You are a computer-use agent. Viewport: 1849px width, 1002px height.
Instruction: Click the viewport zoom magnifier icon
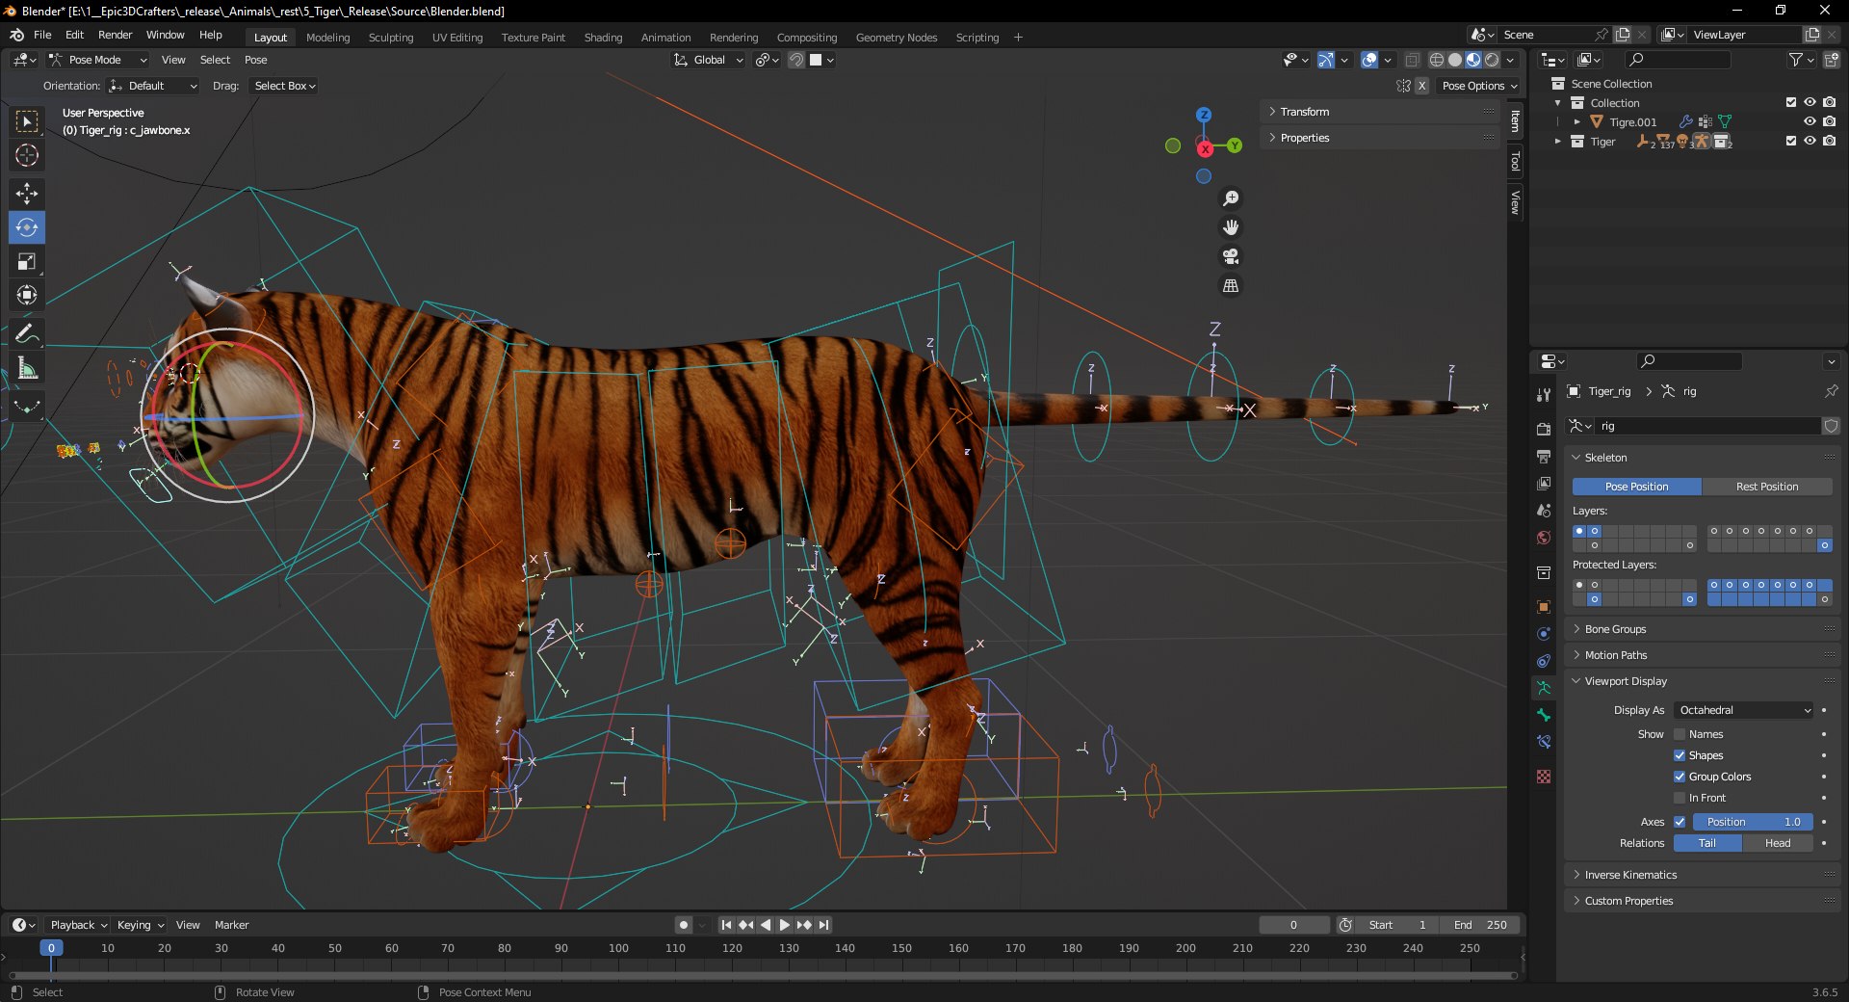click(x=1231, y=198)
